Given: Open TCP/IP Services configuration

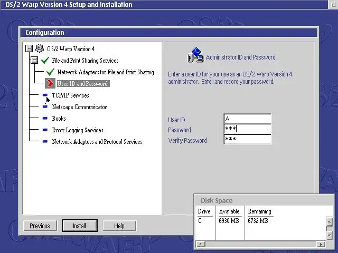Looking at the screenshot, I should [x=70, y=95].
